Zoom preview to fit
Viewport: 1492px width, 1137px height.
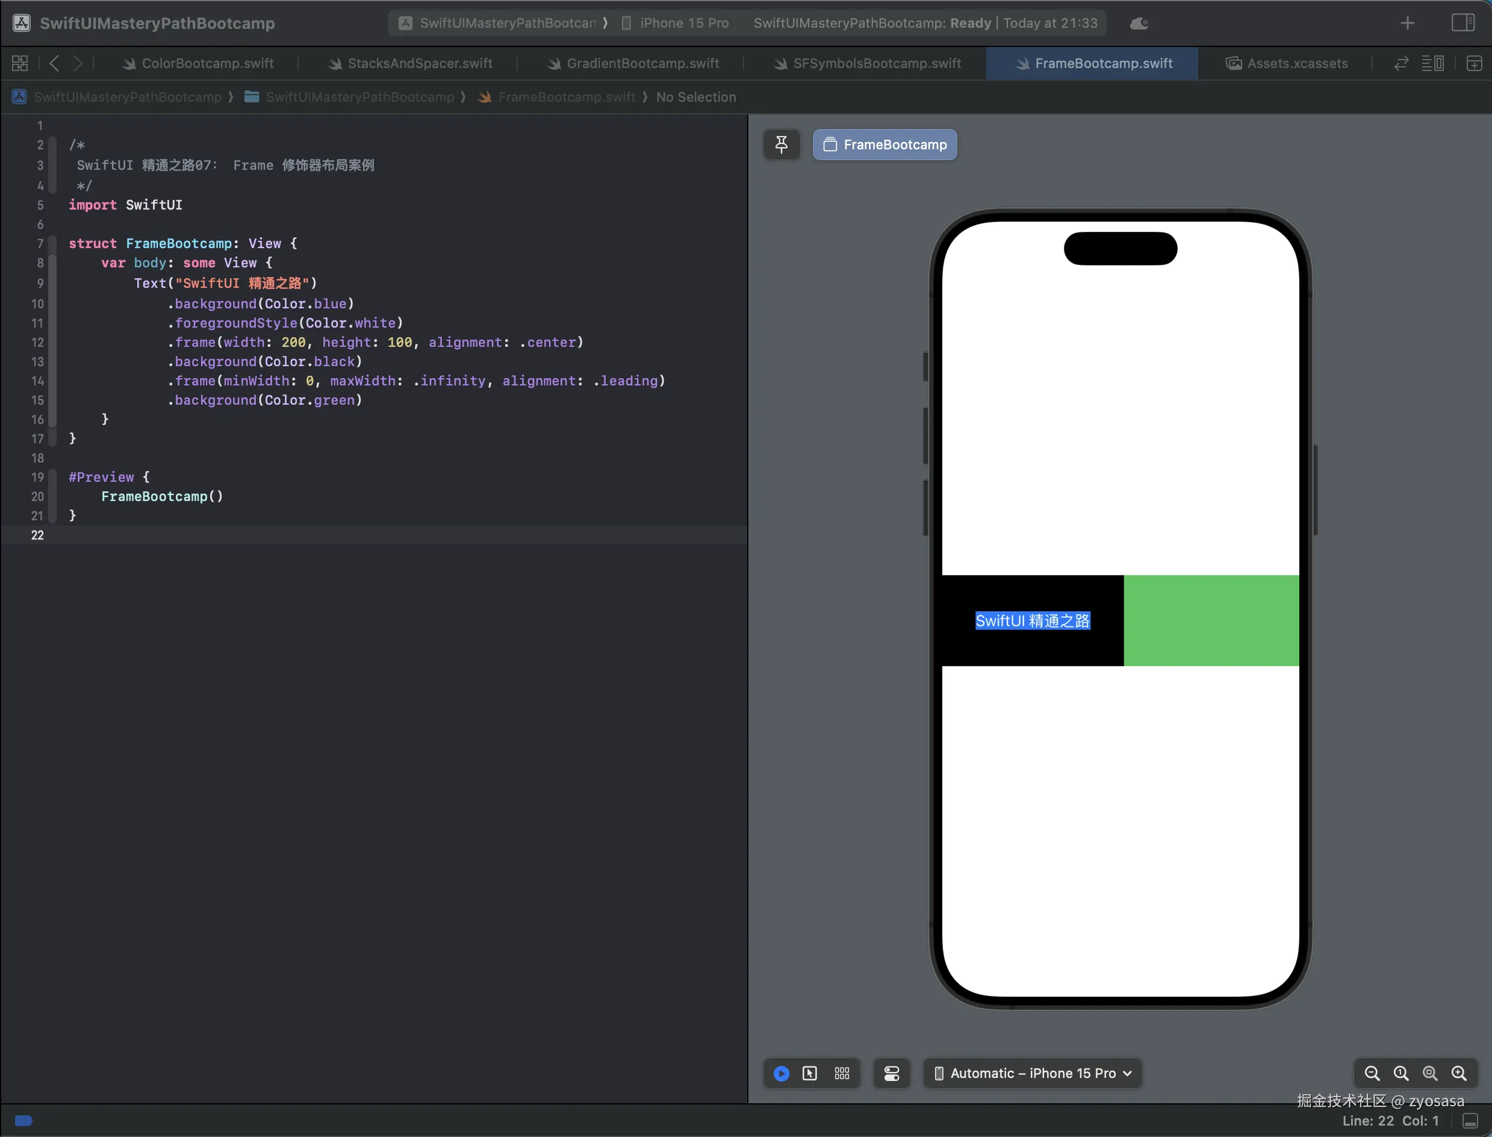1430,1073
